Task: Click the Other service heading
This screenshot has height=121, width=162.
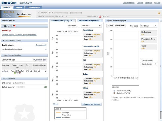Action: [85, 88]
